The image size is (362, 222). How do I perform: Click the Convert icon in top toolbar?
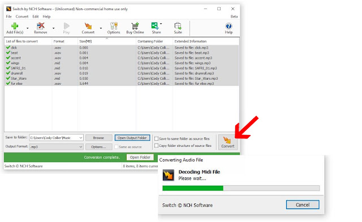click(88, 26)
